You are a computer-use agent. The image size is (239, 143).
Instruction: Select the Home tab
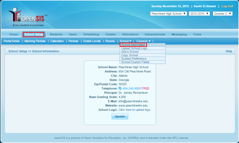tap(14, 34)
